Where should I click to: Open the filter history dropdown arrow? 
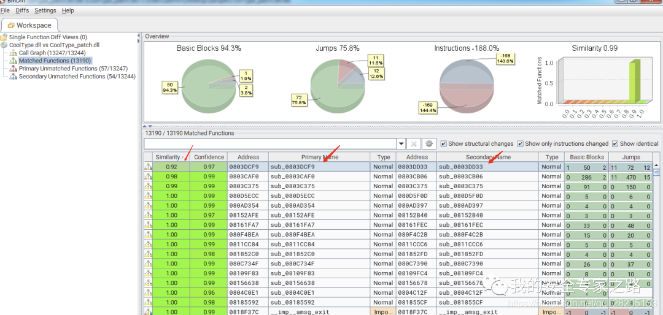(x=401, y=144)
